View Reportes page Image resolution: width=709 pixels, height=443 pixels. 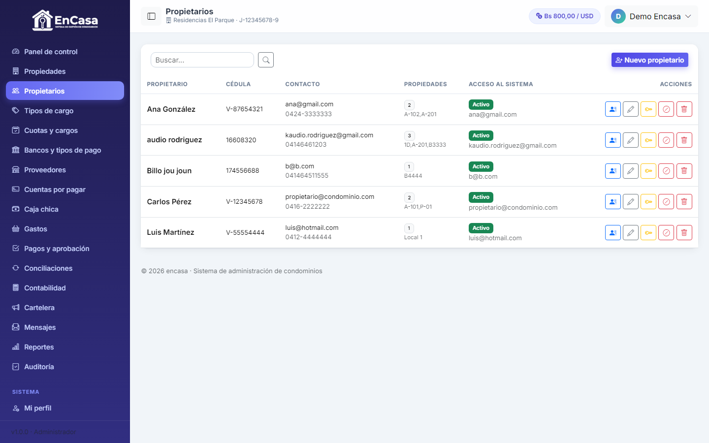(x=65, y=347)
